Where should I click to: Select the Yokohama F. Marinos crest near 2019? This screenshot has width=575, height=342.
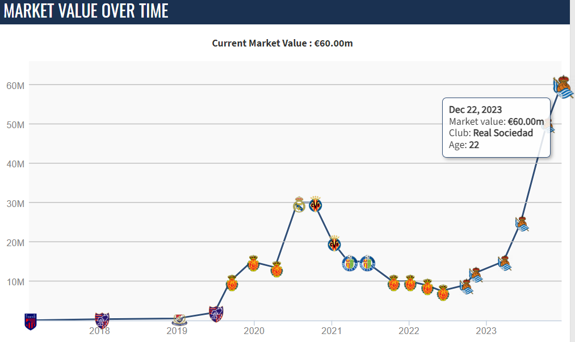[x=179, y=319]
